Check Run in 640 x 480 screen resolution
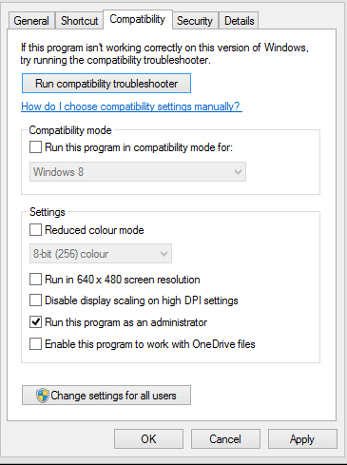Viewport: 347px width, 465px height. click(35, 280)
